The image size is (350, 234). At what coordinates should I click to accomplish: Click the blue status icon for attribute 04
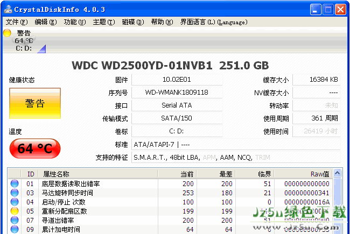(x=15, y=202)
